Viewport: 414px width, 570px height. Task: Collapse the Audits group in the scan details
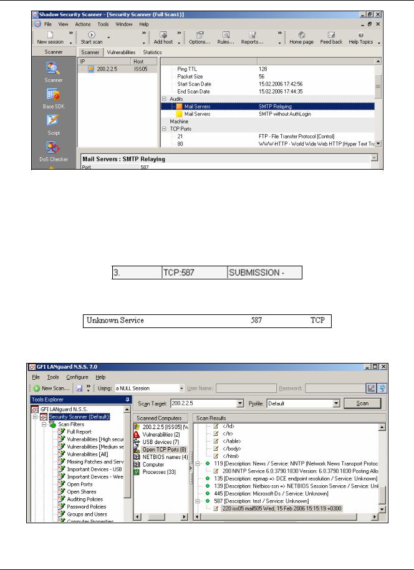(x=164, y=99)
